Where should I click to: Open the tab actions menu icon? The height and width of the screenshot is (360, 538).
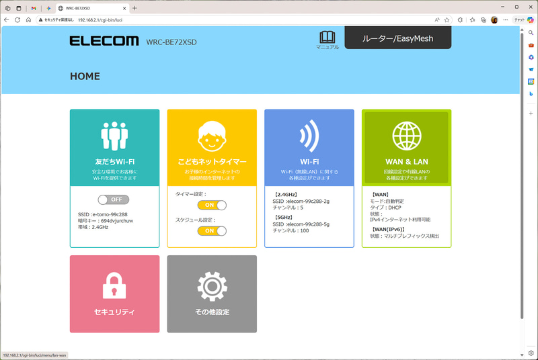19,8
